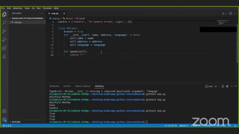Place cursor on line 13 return statement
Screen dimensions: 239x134
(x=77, y=55)
